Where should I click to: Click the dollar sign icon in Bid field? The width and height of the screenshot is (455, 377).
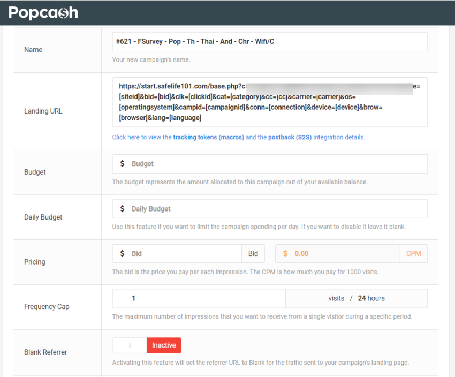(121, 253)
